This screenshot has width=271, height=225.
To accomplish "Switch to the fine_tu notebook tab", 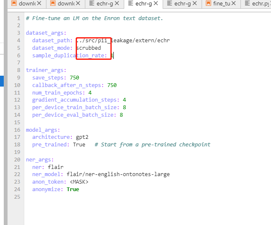I will click(x=222, y=3).
